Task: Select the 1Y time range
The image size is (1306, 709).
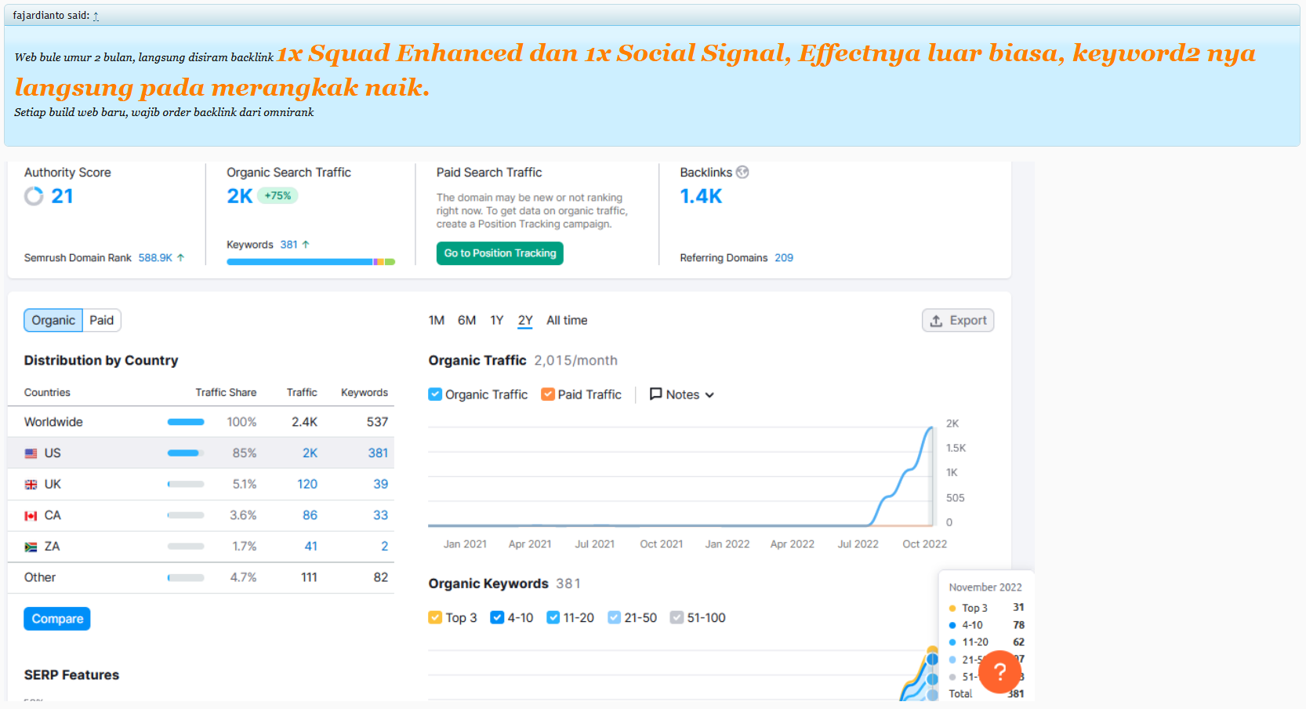Action: [x=496, y=320]
